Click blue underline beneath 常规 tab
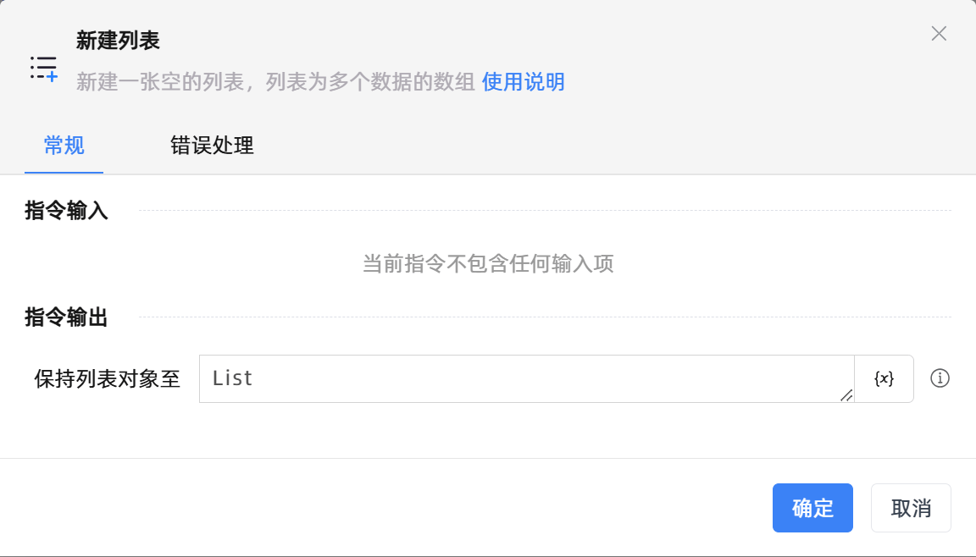Viewport: 976px width, 557px height. pyautogui.click(x=64, y=172)
